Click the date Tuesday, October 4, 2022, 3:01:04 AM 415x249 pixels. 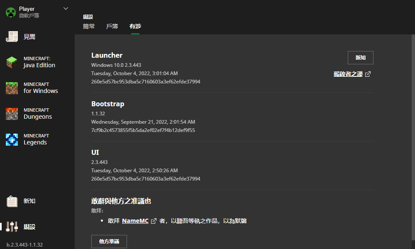click(134, 73)
